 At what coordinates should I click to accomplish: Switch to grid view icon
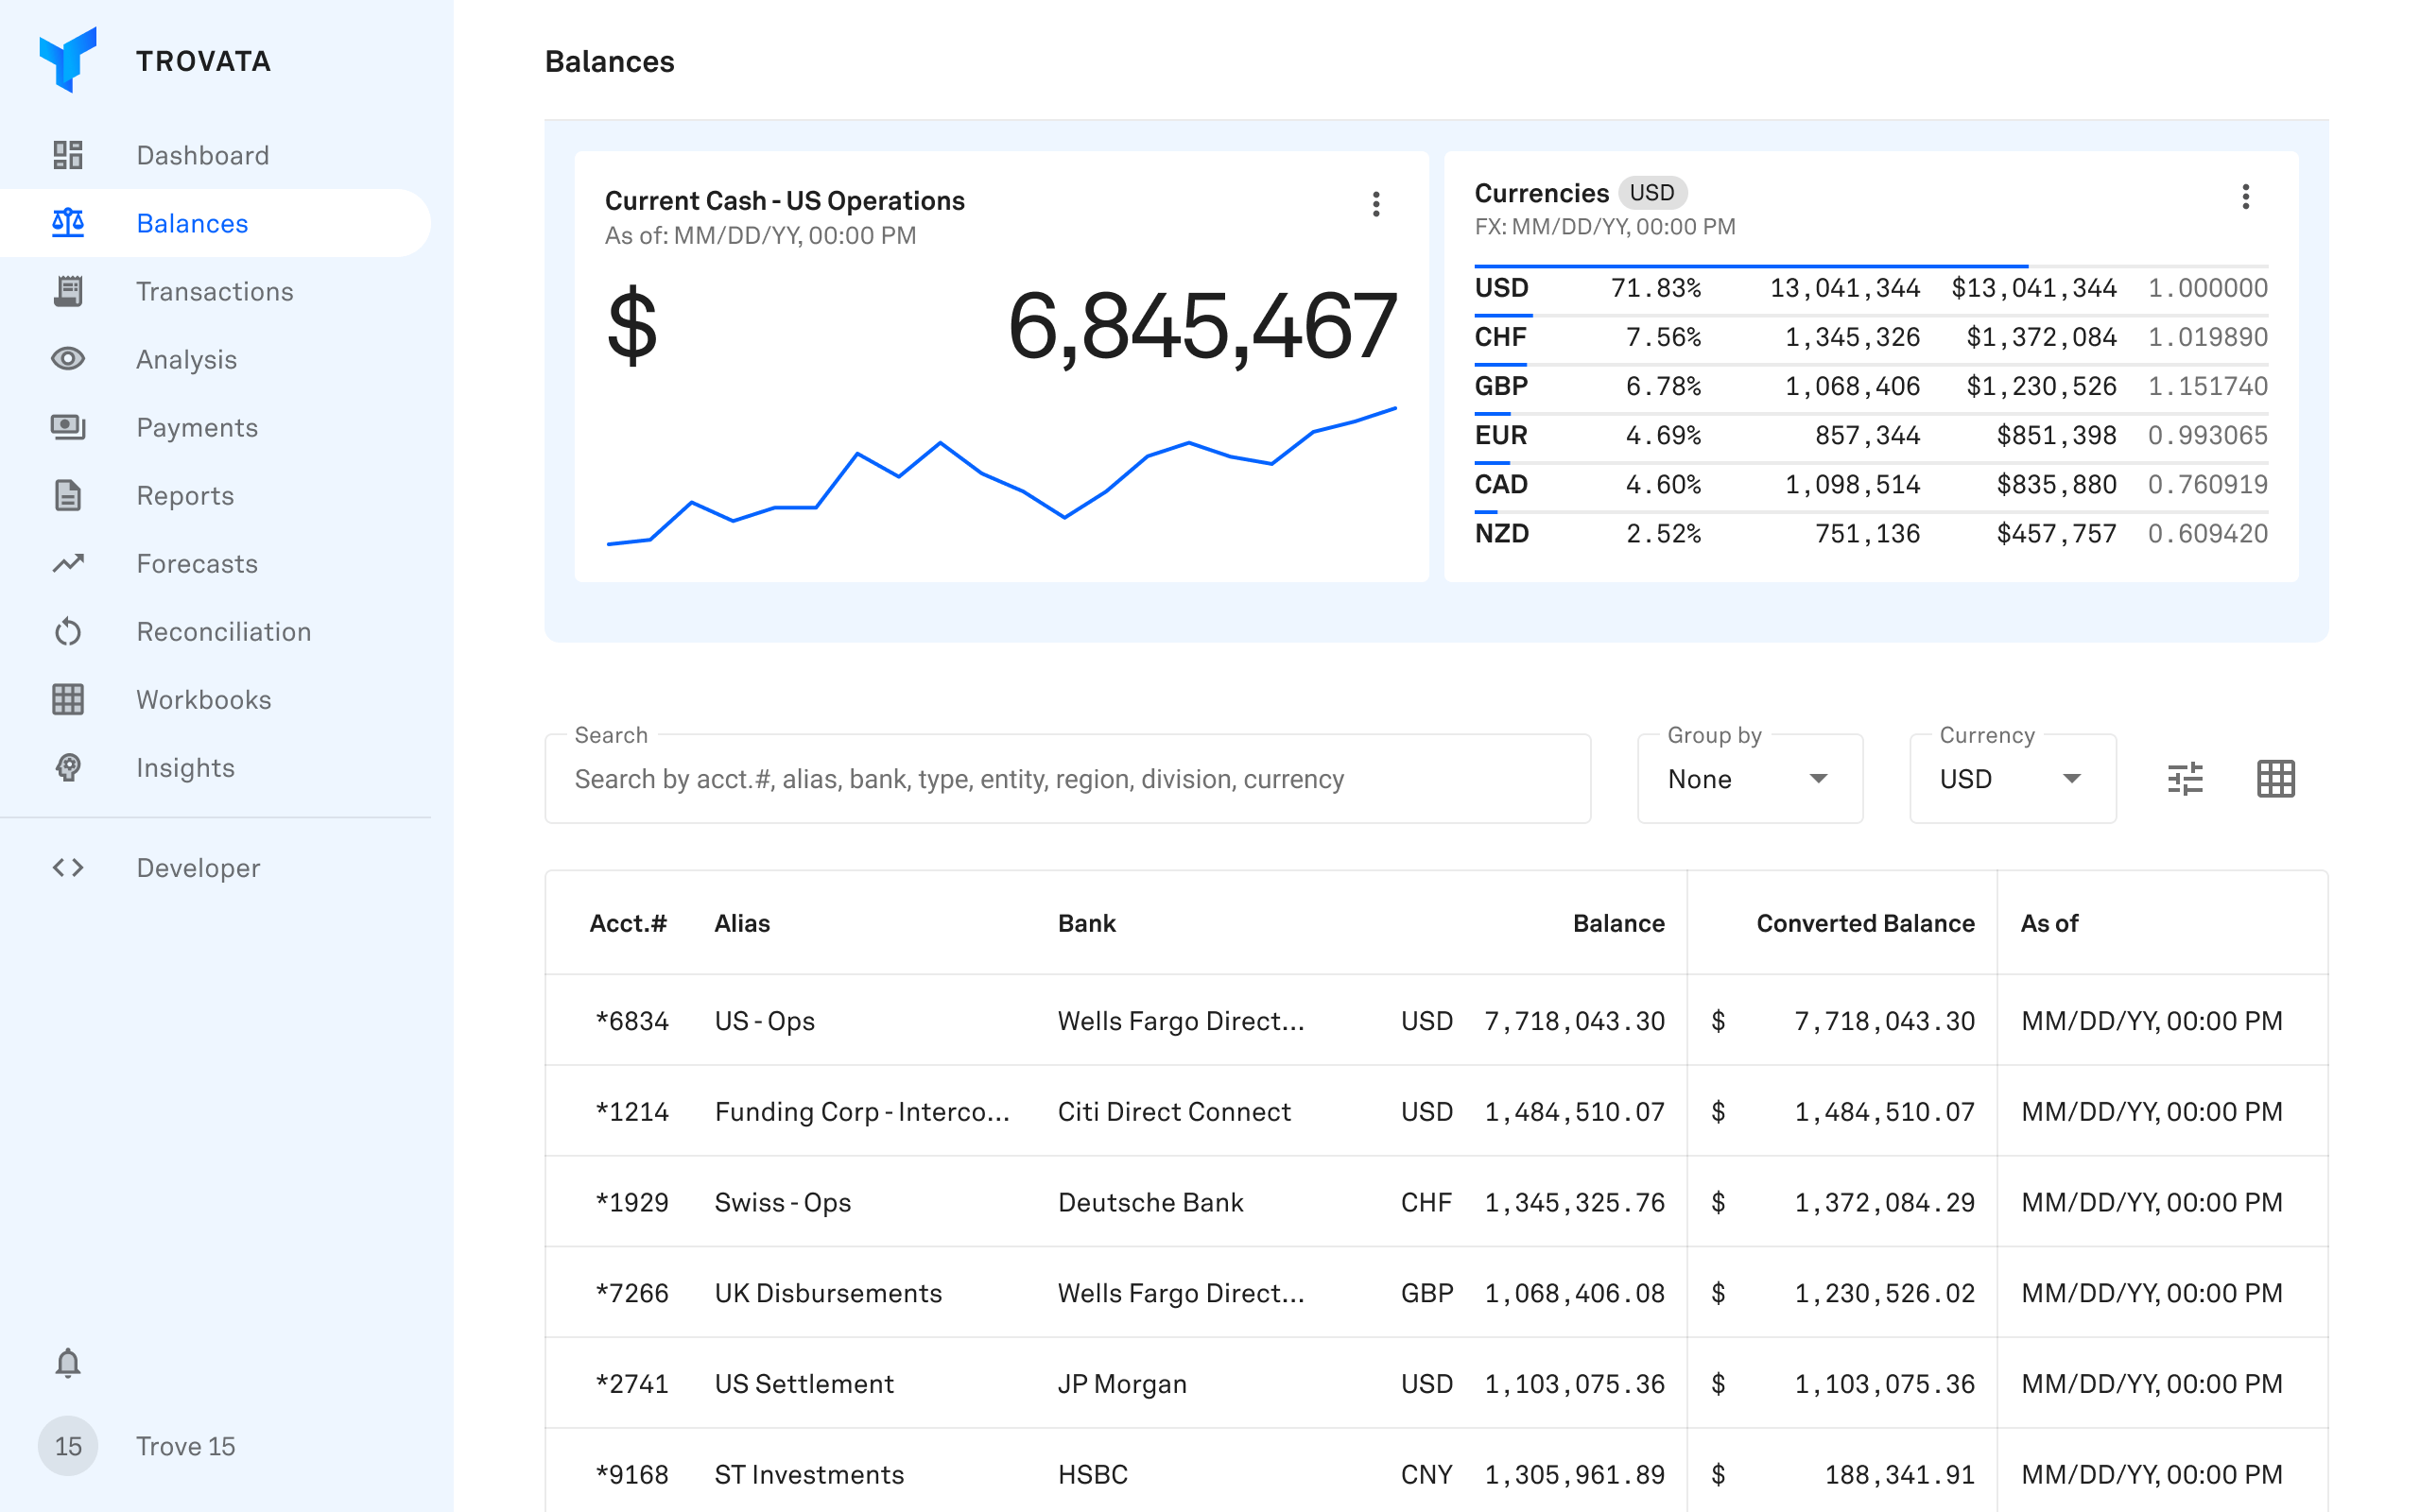(2275, 779)
